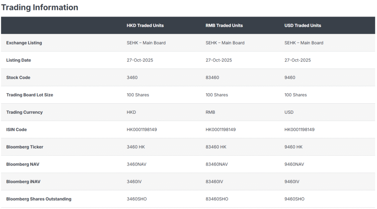Click the Trading Information heading
Screen dimensions: 377x209
click(x=40, y=7)
